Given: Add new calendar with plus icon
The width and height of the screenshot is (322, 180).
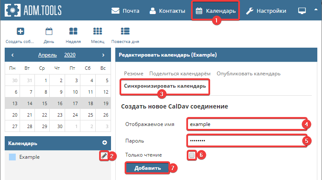Looking at the screenshot, I should coord(105,143).
